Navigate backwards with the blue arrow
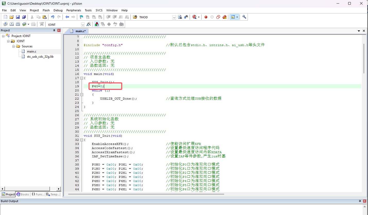This screenshot has height=215, width=368. pos(67,17)
